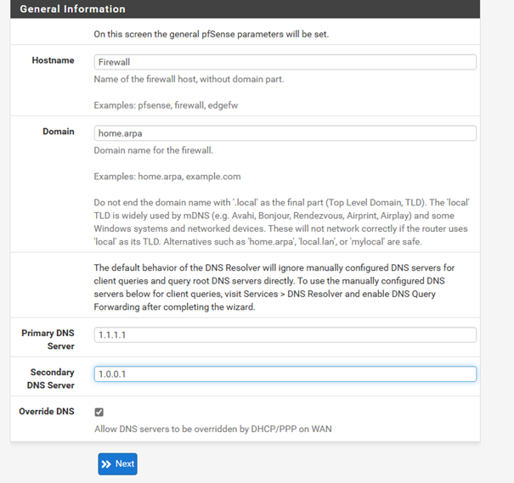The width and height of the screenshot is (514, 483).
Task: Toggle the Override DNS checkbox
Action: [x=99, y=412]
